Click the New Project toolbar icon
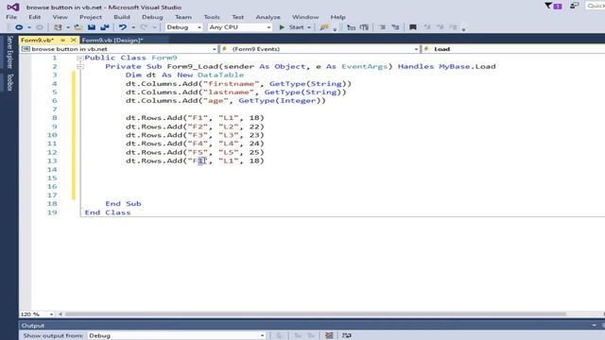The image size is (605, 340). [x=58, y=27]
